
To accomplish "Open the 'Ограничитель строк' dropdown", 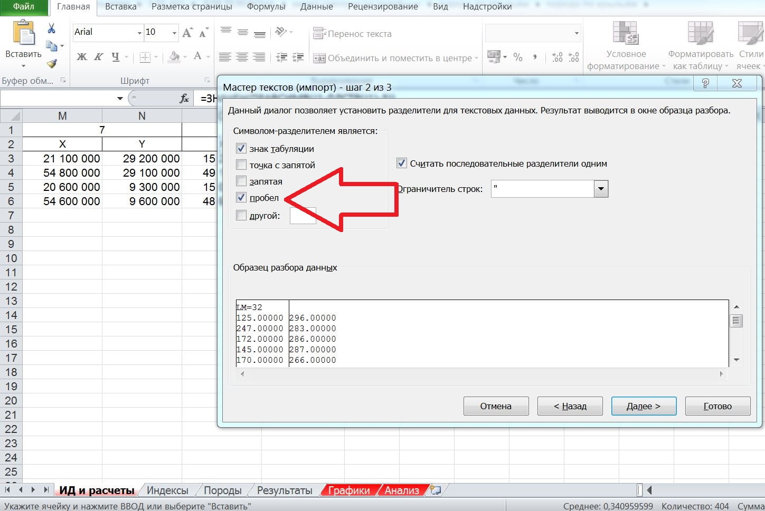I will click(601, 189).
